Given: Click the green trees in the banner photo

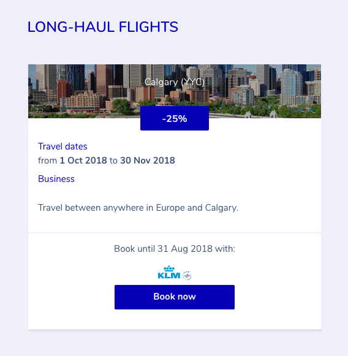Looking at the screenshot, I should (x=121, y=107).
